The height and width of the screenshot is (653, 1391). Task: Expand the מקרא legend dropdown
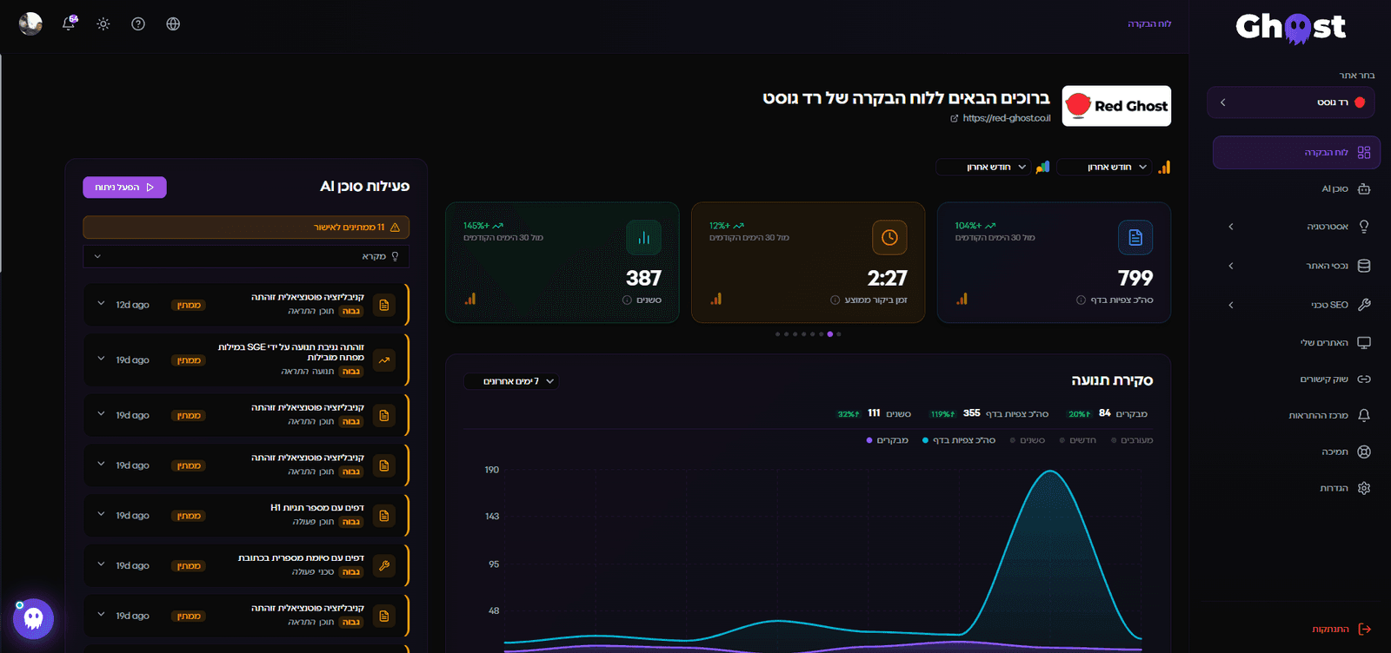tap(246, 256)
